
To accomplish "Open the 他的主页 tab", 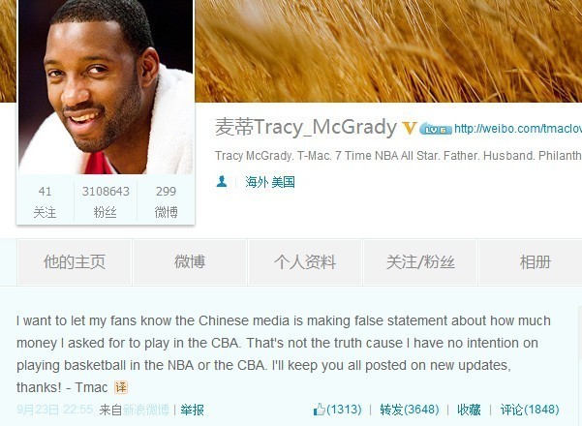I will 75,262.
